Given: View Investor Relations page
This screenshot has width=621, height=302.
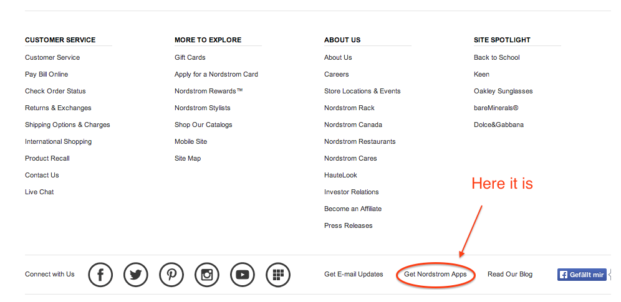Looking at the screenshot, I should 352,192.
